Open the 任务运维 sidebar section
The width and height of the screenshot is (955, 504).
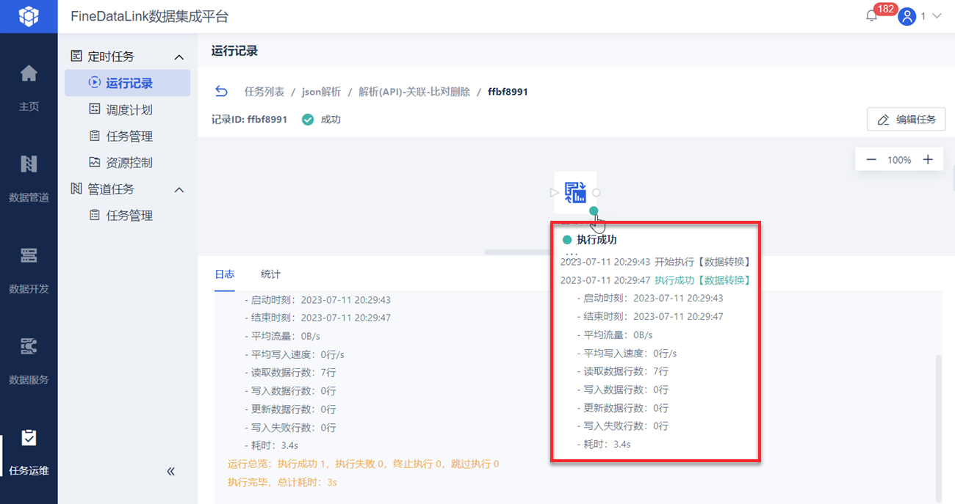[x=29, y=452]
